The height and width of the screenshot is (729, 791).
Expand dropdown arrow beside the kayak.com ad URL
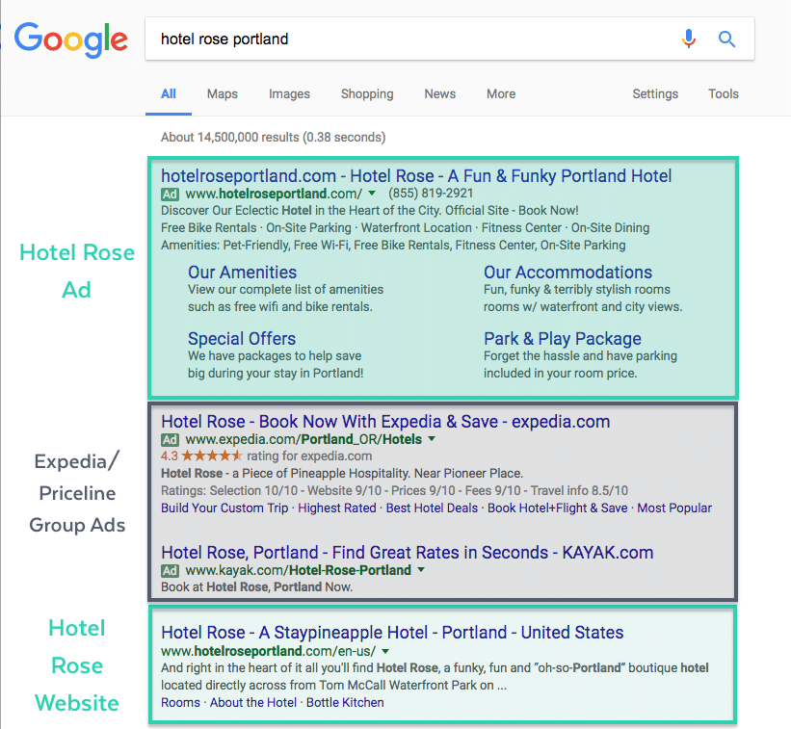coord(421,570)
